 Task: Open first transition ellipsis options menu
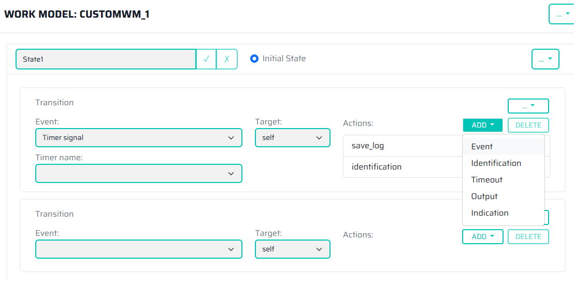(528, 106)
